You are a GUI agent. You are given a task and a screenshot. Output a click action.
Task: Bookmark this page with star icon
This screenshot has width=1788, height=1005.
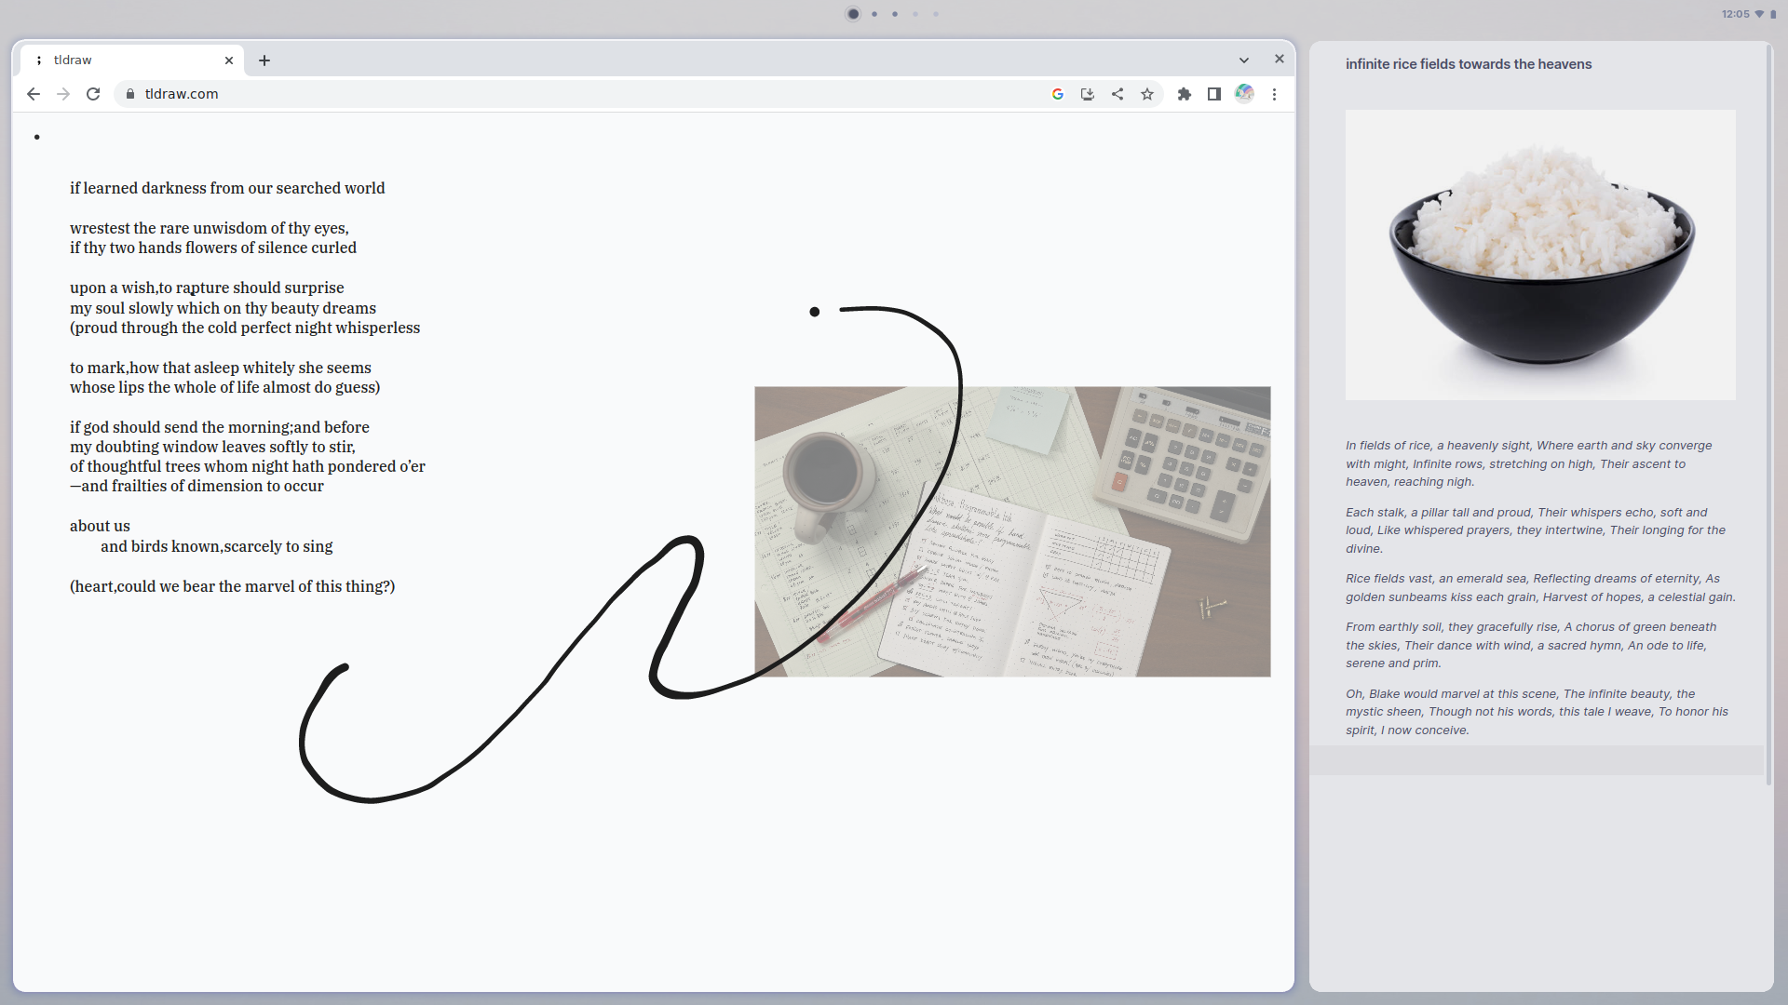pos(1147,94)
